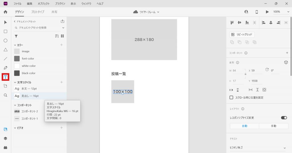Start desktop preview play button
The height and width of the screenshot is (153, 292).
267,12
